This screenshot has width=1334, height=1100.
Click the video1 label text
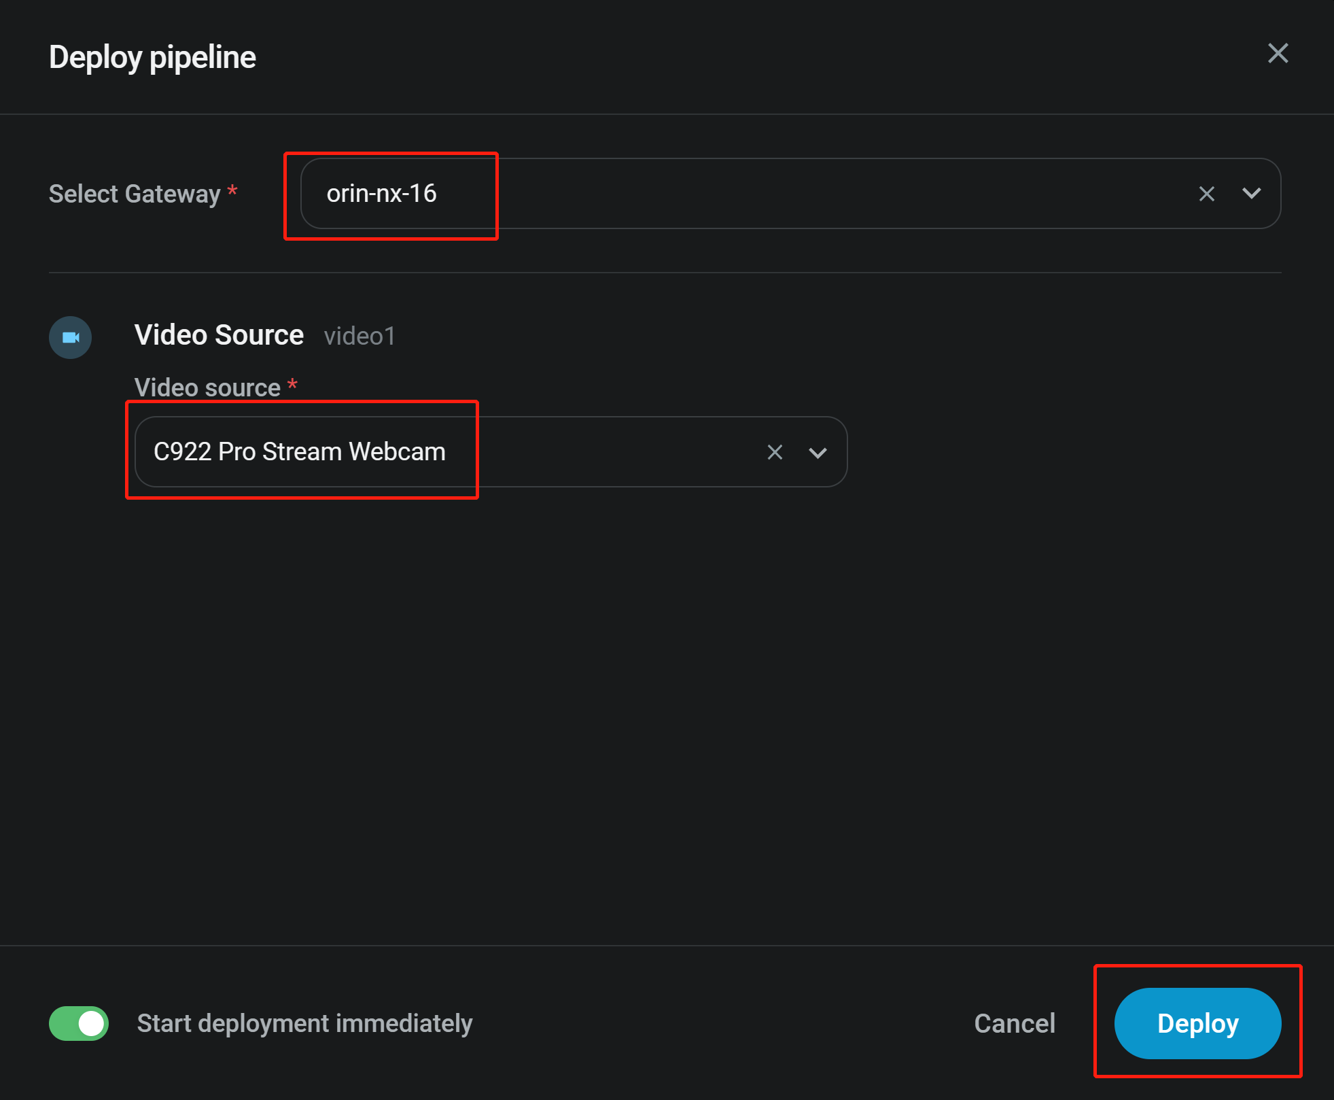coord(359,336)
